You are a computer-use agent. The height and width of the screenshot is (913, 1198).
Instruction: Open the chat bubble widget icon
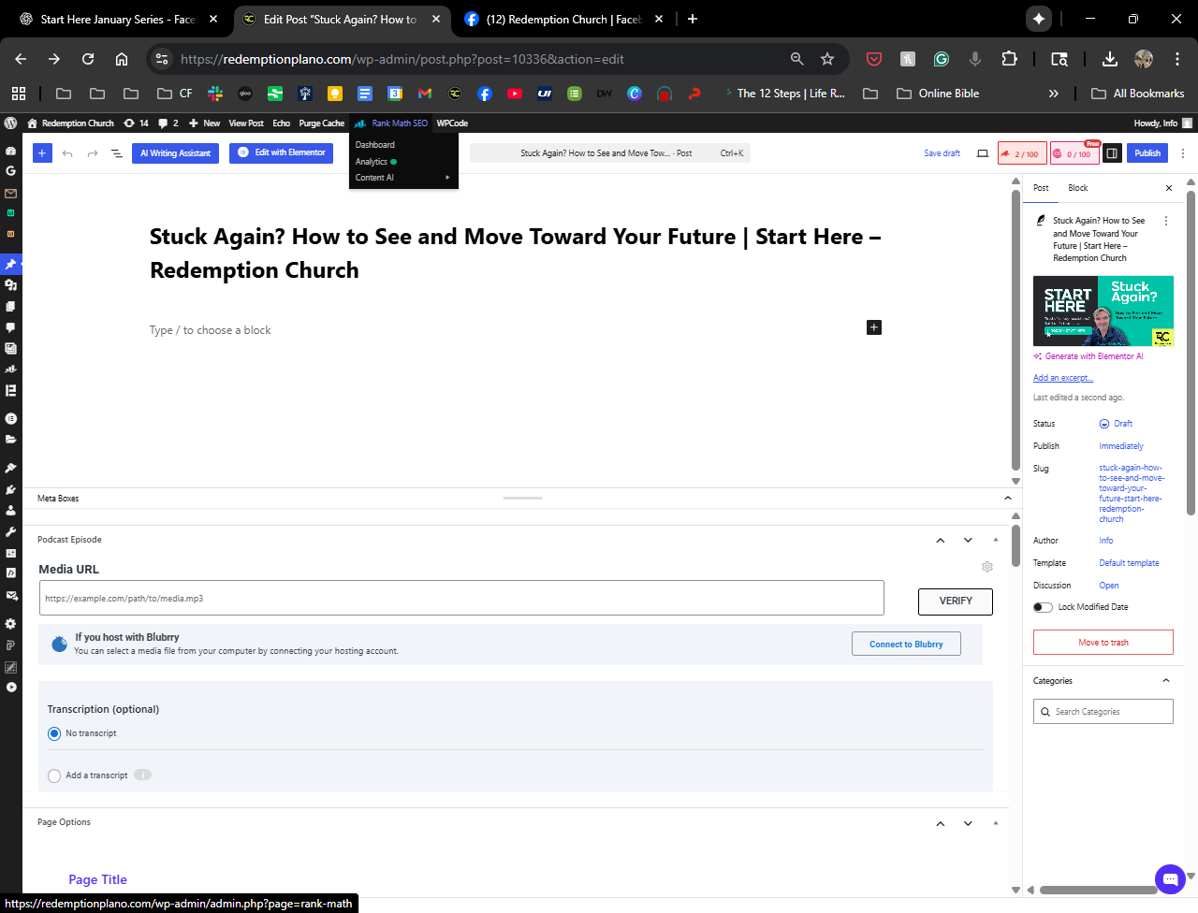click(x=1170, y=879)
